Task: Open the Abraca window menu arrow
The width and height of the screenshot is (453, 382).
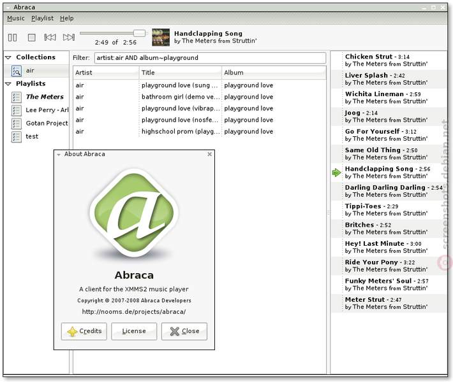Action: click(8, 8)
